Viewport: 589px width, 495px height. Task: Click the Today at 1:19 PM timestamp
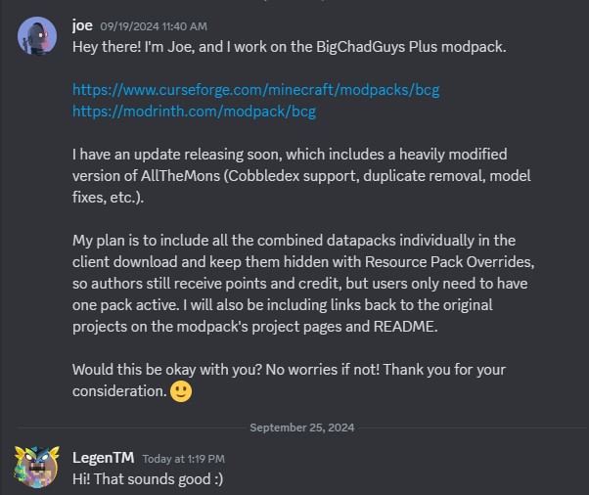(x=184, y=458)
